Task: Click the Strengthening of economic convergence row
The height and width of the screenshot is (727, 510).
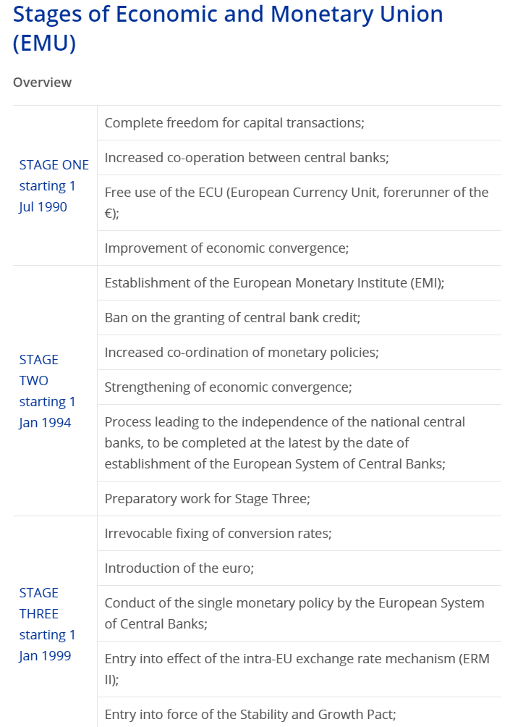Action: pos(228,387)
